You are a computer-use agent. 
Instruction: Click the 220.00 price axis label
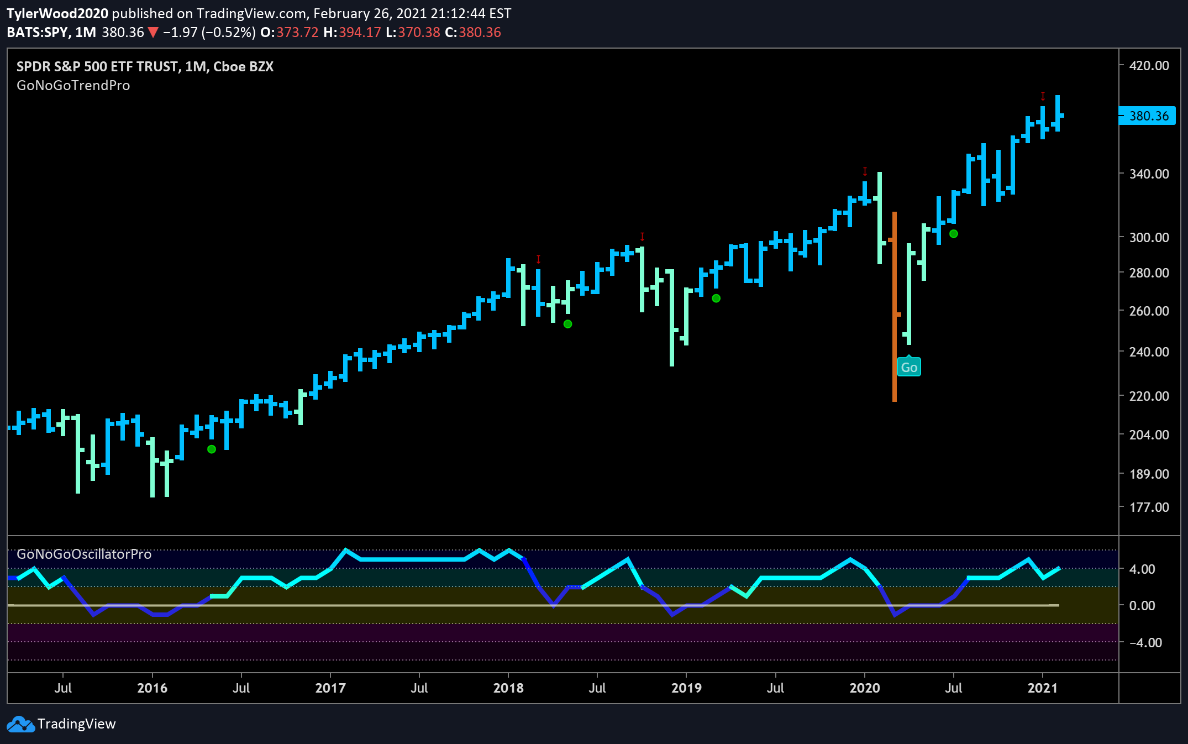[1149, 396]
